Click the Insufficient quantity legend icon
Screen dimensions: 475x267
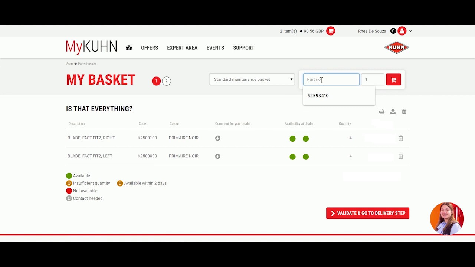[69, 183]
